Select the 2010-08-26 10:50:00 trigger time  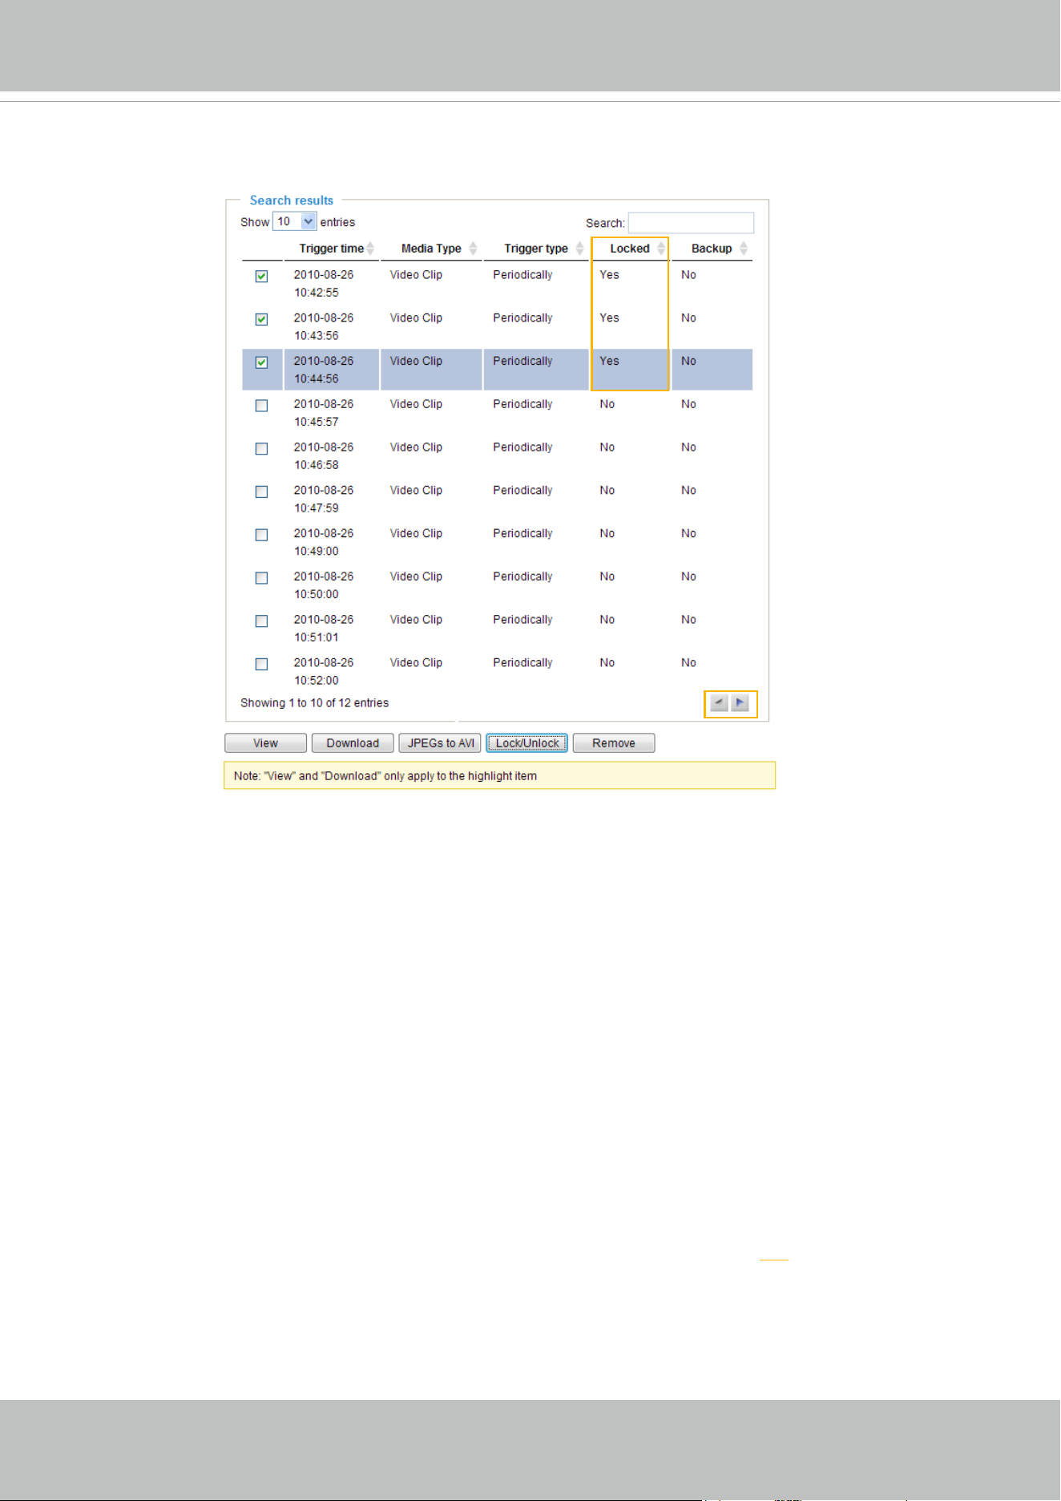tap(324, 585)
